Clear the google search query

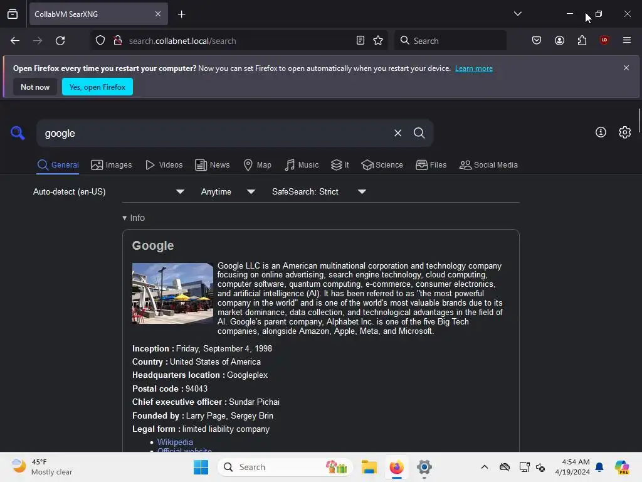click(x=397, y=133)
